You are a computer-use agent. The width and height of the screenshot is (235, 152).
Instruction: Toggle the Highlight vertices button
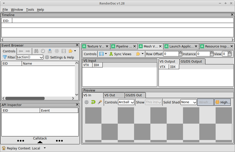click(223, 102)
